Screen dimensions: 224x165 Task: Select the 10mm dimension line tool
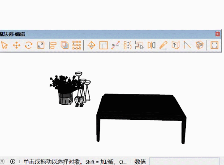pos(116,45)
